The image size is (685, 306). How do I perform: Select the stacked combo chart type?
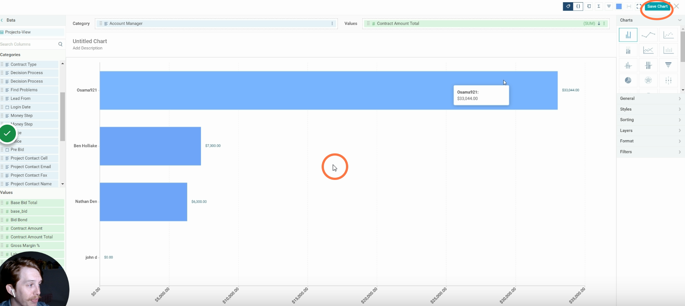(x=648, y=65)
